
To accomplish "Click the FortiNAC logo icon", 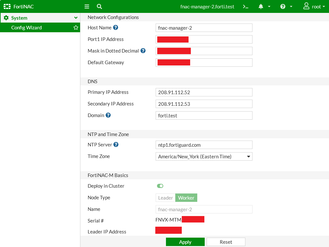I will coord(7,6).
